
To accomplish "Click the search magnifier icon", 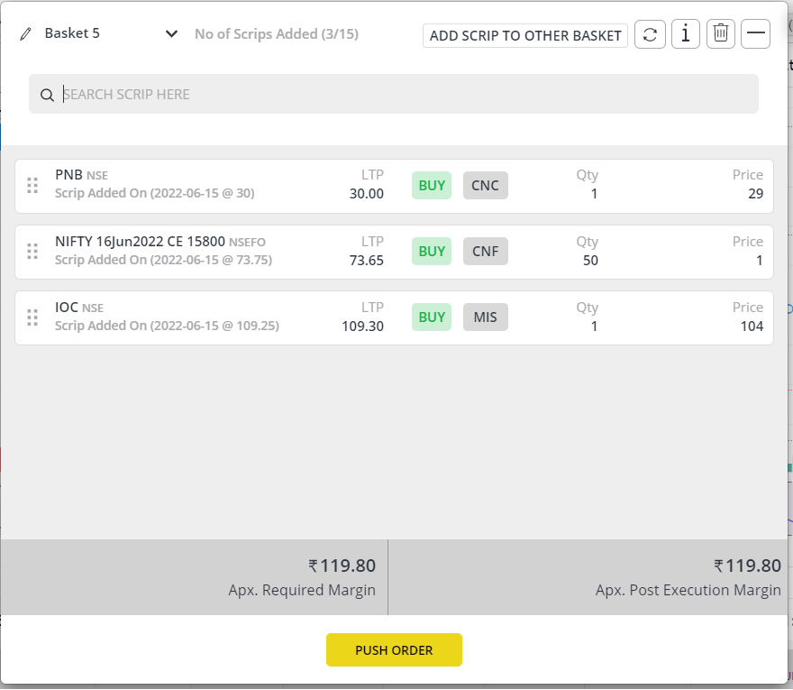I will 47,95.
